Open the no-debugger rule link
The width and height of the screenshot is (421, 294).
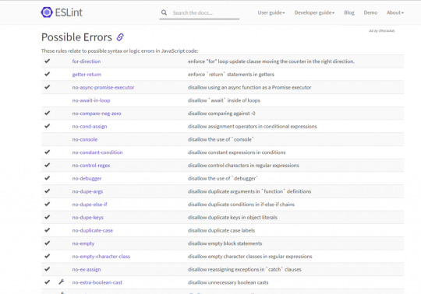[87, 178]
